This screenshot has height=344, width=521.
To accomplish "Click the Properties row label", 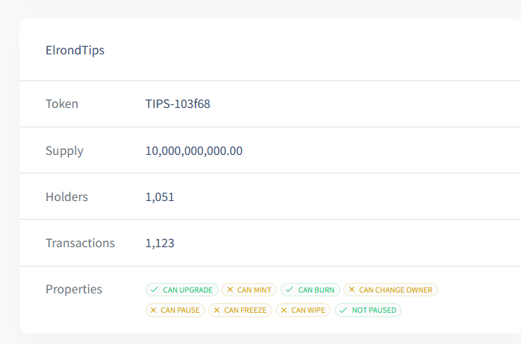I will tap(74, 290).
